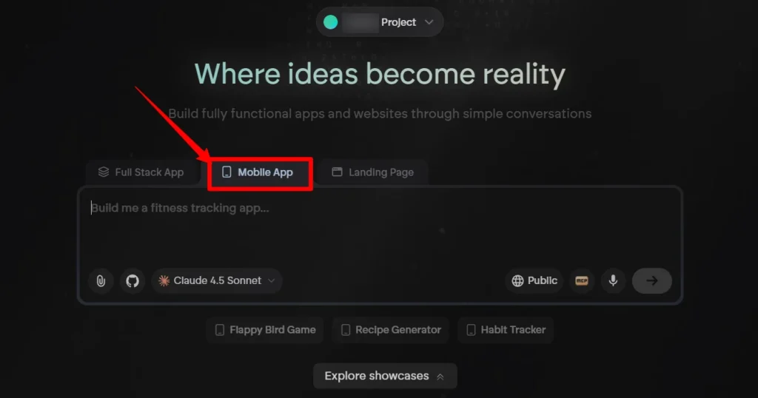Switch to the Full Stack App tab
This screenshot has height=398, width=758.
(x=141, y=172)
